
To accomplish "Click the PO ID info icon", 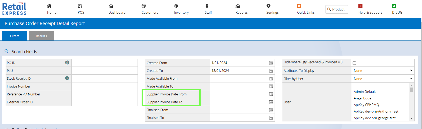I will point(67,62).
